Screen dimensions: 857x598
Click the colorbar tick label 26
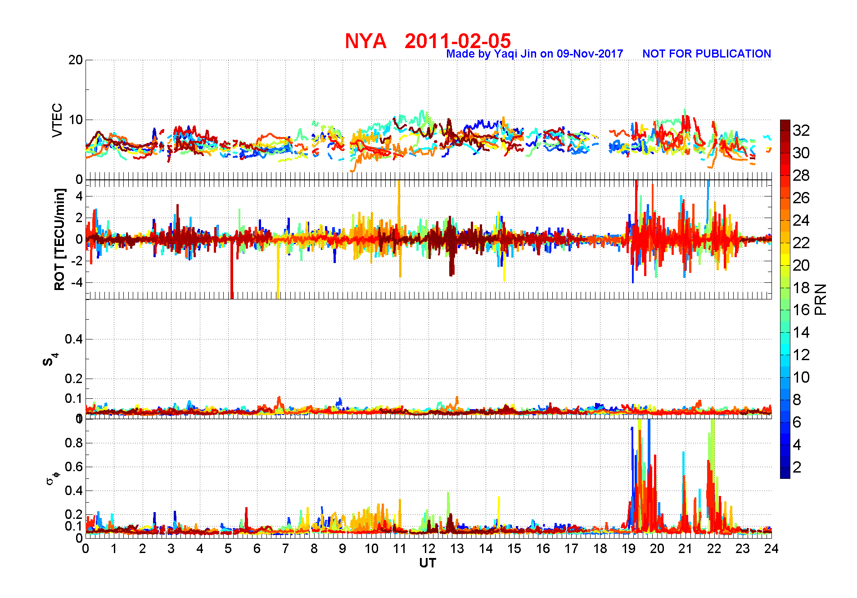click(801, 198)
